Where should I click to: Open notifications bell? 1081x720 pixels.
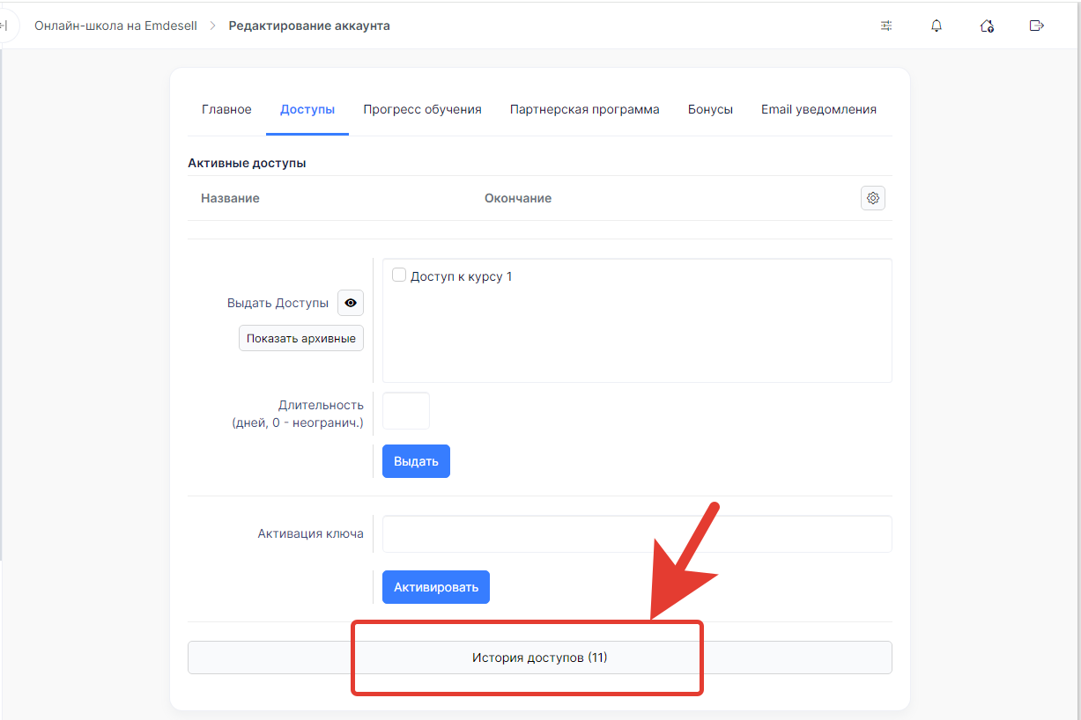(x=937, y=26)
